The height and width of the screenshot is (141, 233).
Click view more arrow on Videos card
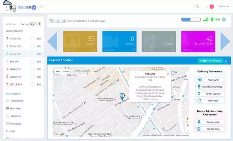point(133,50)
